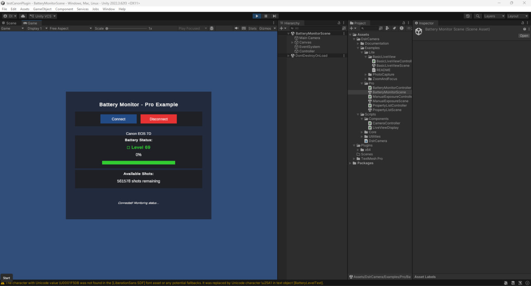The height and width of the screenshot is (286, 531).
Task: Toggle the Inspector panel lock icon
Action: [522, 23]
